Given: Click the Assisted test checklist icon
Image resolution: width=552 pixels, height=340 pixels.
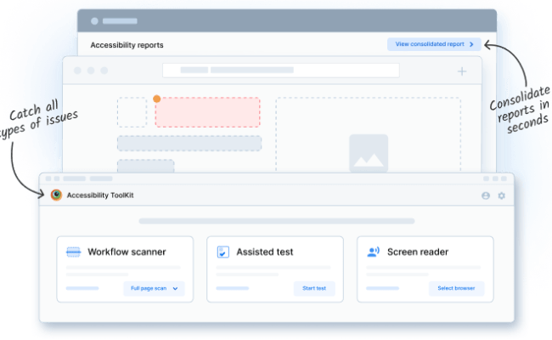Looking at the screenshot, I should click(x=223, y=252).
